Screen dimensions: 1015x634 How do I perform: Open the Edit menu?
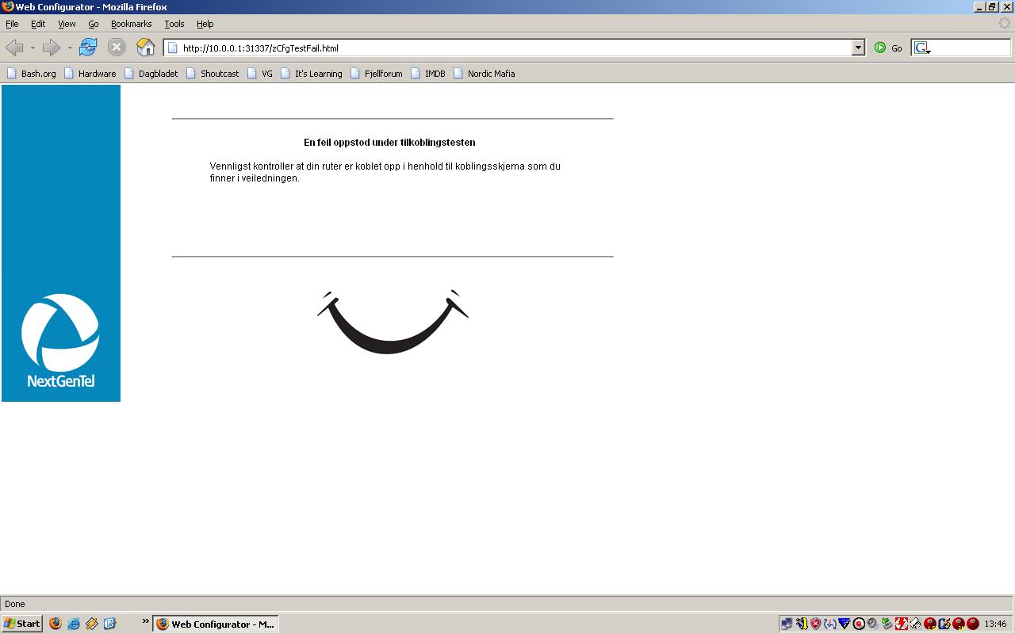[x=38, y=24]
